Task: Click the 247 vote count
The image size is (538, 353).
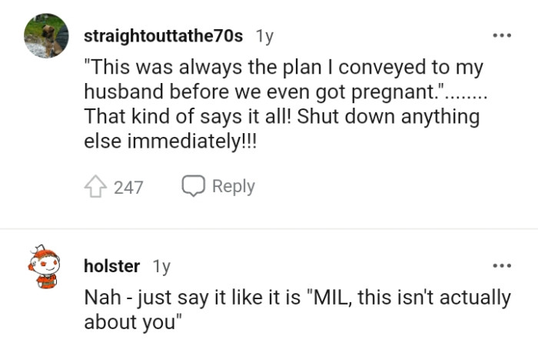Action: pyautogui.click(x=128, y=187)
